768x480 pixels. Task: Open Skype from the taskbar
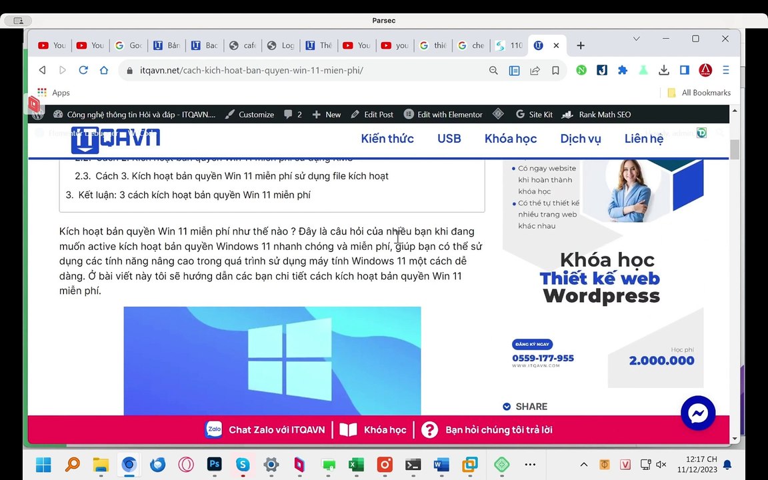coord(243,464)
